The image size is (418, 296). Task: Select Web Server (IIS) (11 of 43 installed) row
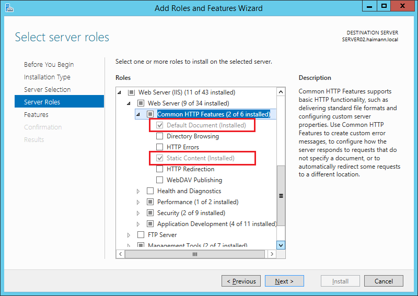(x=187, y=92)
